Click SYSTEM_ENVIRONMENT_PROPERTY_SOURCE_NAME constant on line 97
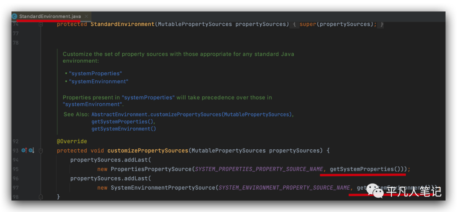 (284, 187)
